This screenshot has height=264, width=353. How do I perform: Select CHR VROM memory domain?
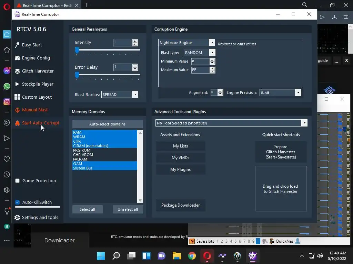(104, 155)
